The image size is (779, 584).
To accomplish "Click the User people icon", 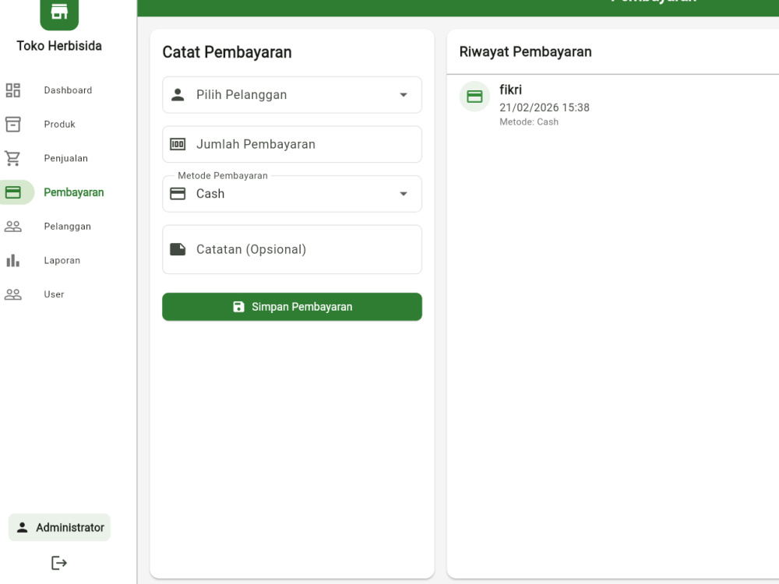I will 13,294.
